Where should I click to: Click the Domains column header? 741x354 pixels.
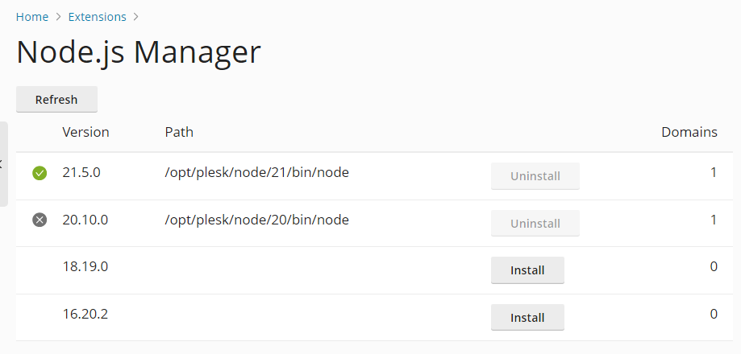[689, 132]
